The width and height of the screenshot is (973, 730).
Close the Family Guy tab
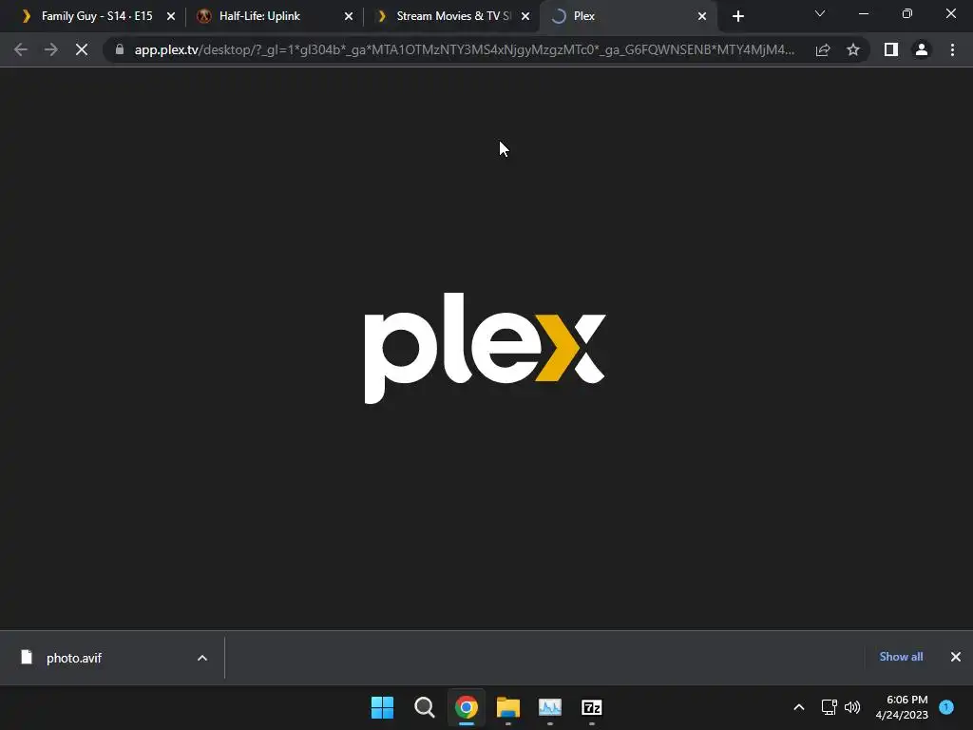[x=171, y=17]
